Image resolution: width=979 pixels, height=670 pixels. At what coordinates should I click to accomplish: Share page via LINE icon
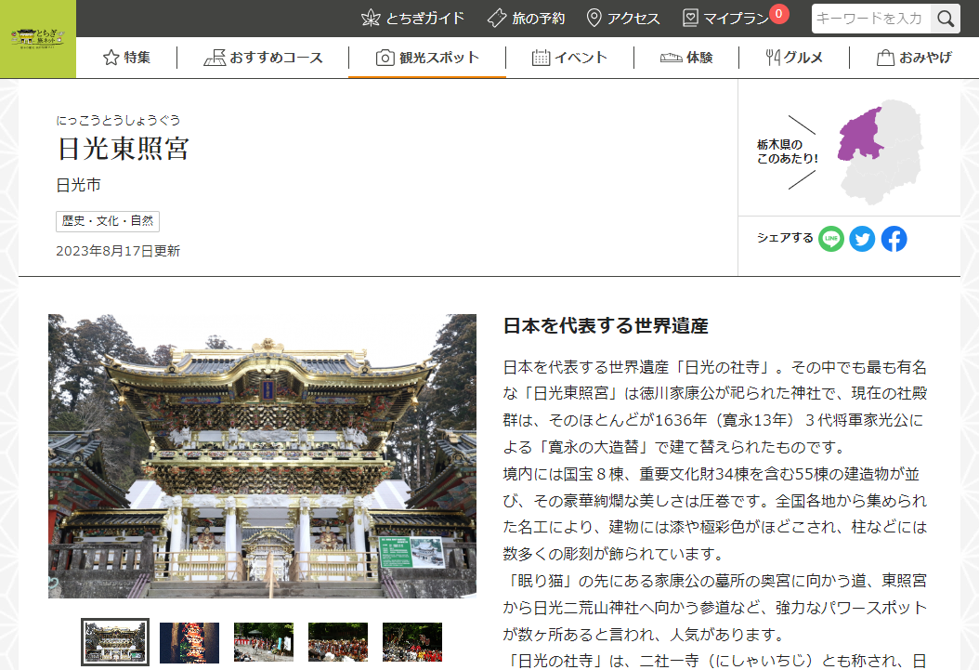(831, 239)
